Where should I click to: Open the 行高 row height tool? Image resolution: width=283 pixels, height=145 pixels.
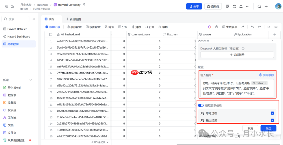(150, 27)
